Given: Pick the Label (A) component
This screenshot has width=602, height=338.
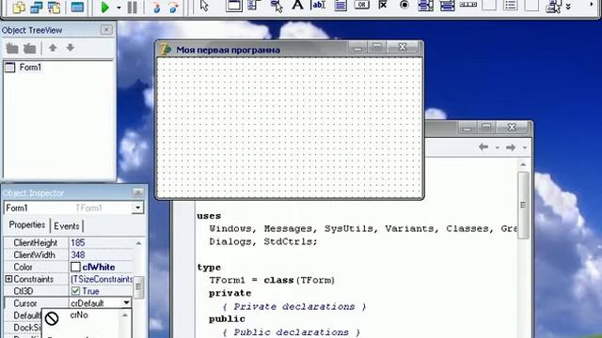Looking at the screenshot, I should tap(297, 6).
